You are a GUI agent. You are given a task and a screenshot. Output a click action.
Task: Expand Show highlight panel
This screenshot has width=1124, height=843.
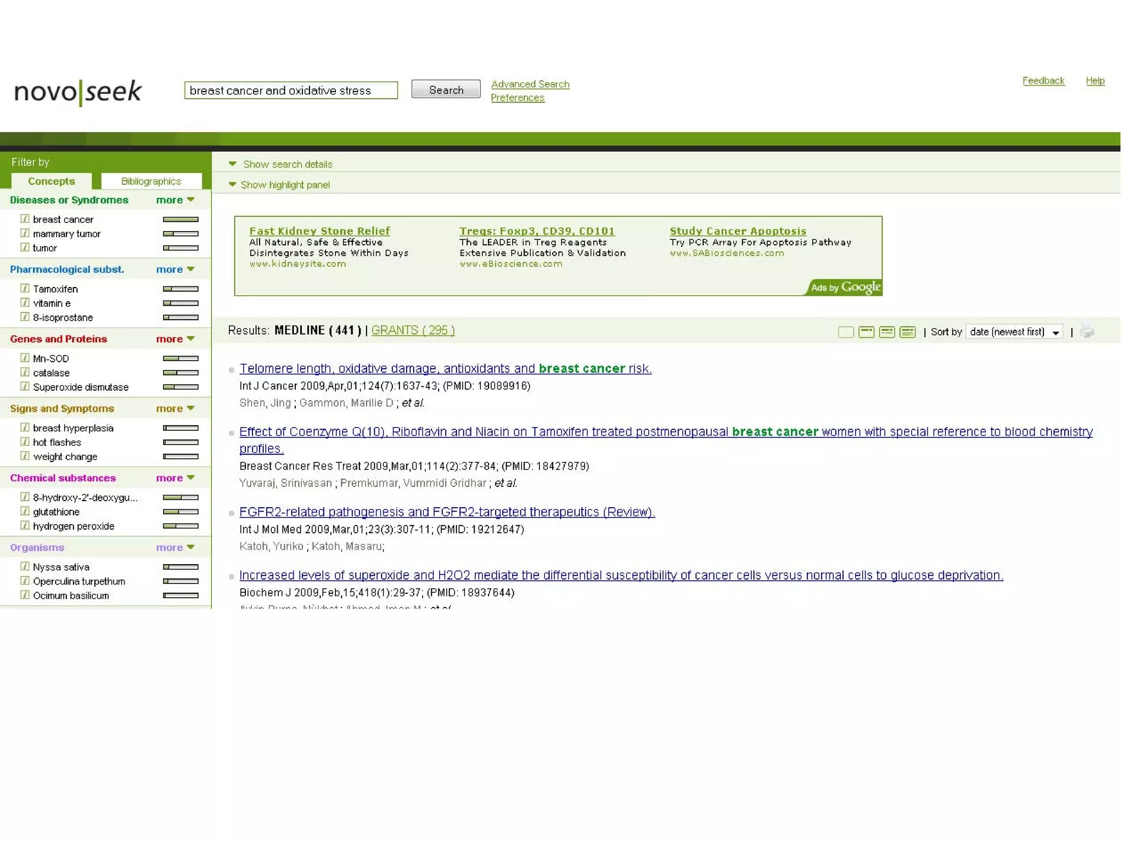click(279, 185)
